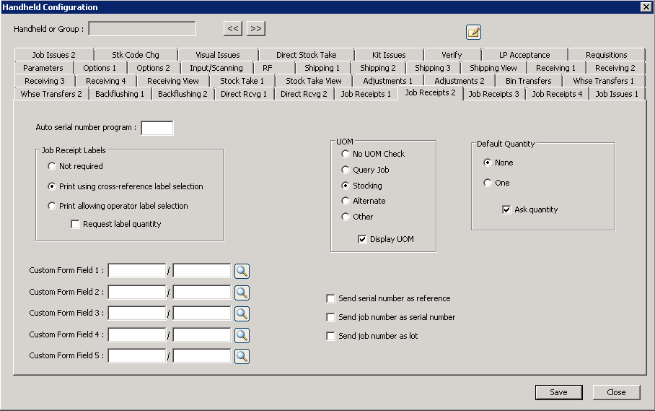
Task: Click the Close button
Action: click(616, 392)
